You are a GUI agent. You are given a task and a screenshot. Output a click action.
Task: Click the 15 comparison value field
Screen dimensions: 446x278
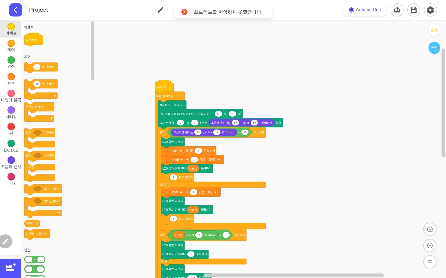coord(245,132)
